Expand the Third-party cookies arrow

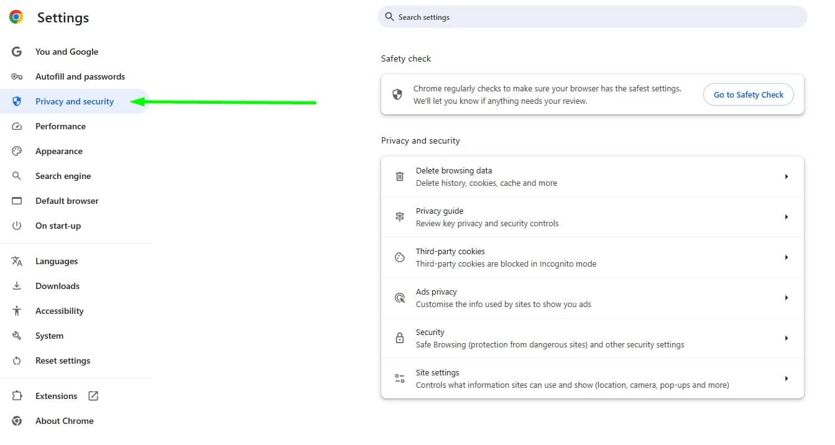787,257
